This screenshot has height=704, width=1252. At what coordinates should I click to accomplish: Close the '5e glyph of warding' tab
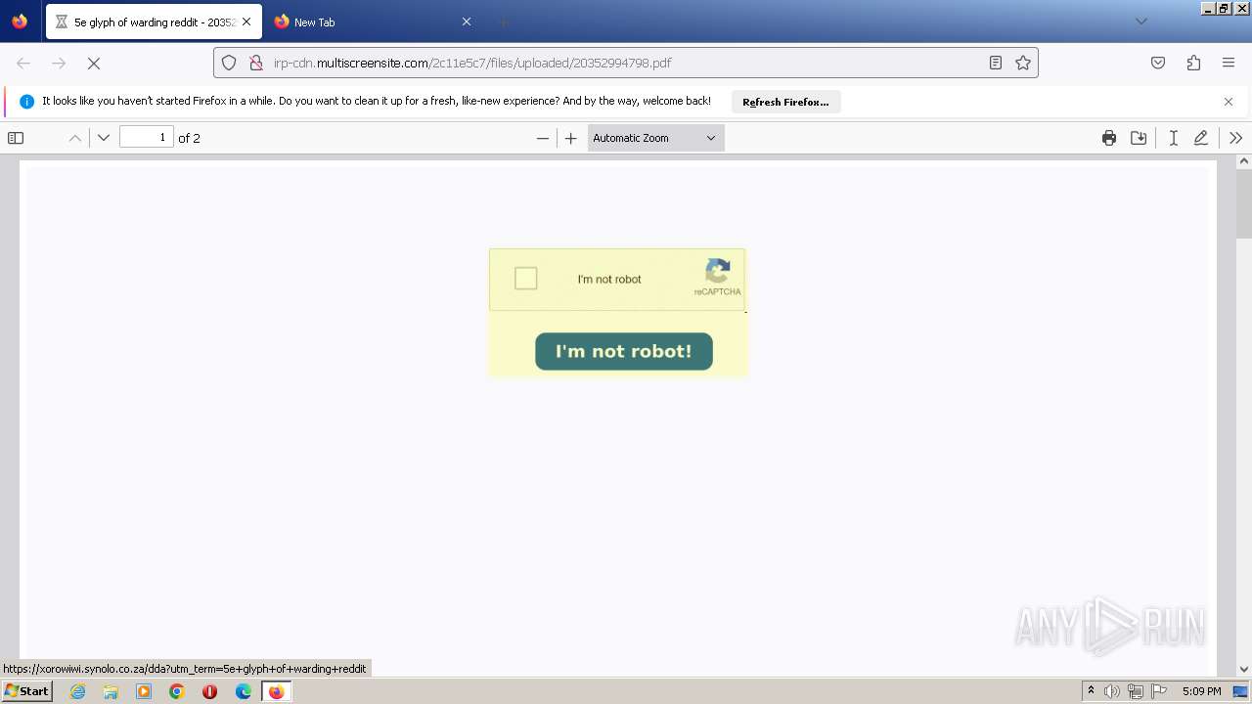click(x=246, y=22)
